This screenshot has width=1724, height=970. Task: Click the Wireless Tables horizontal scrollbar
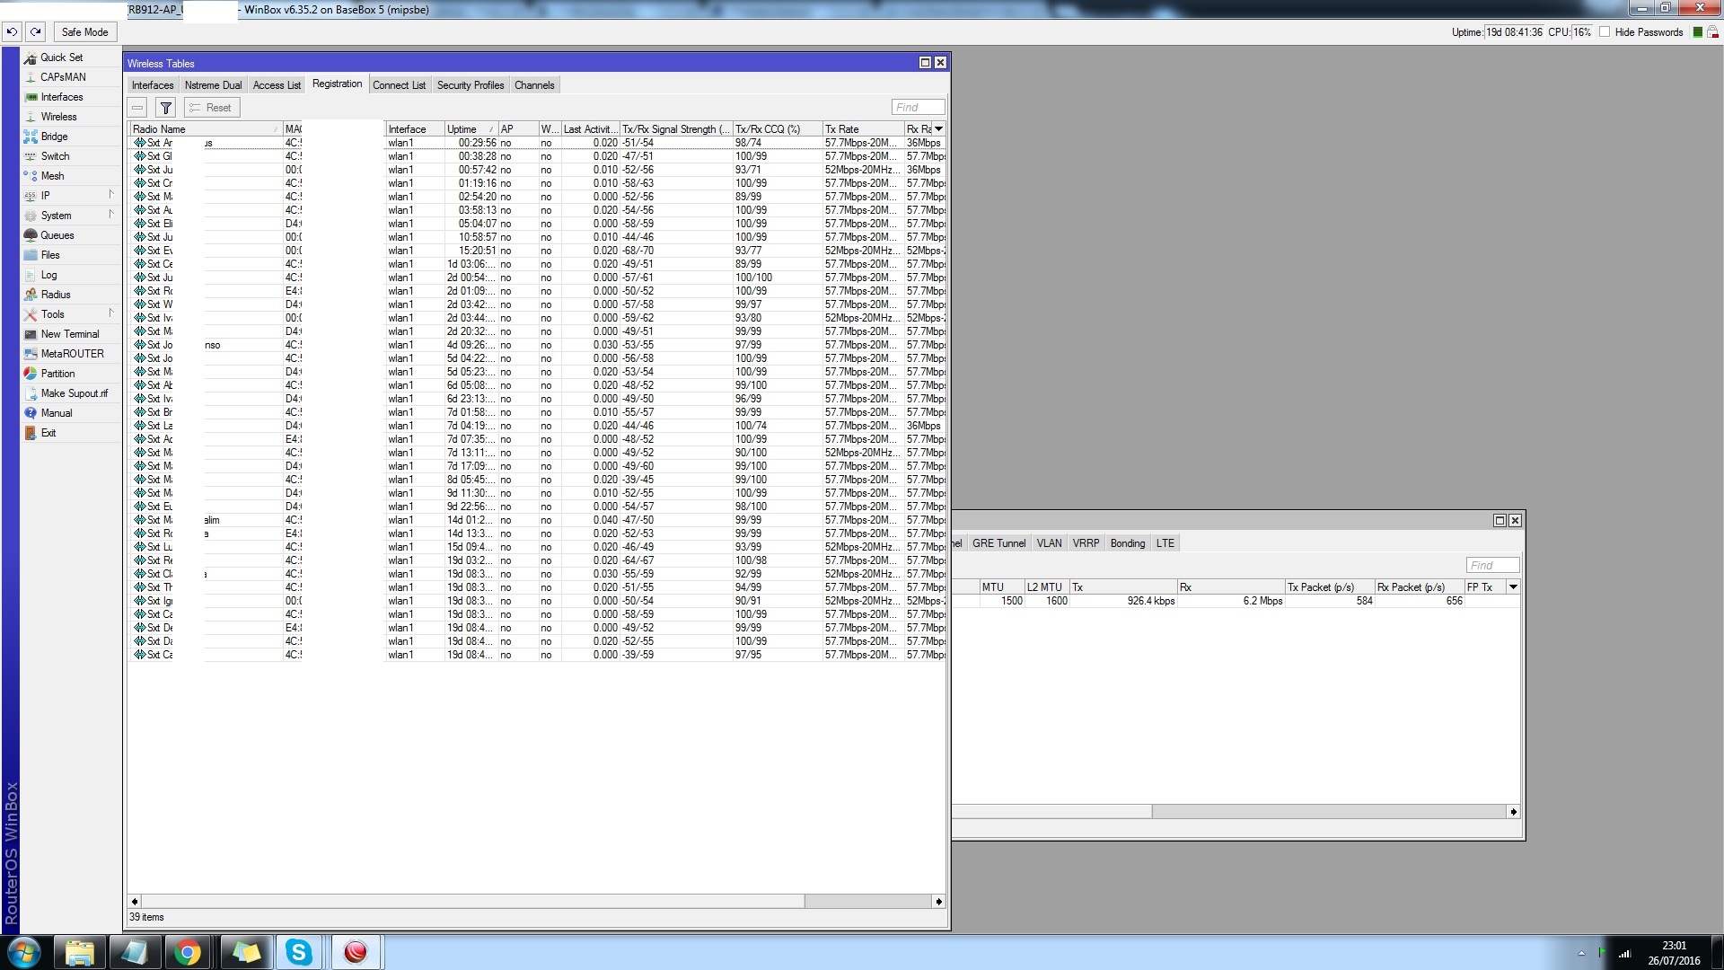point(471,901)
